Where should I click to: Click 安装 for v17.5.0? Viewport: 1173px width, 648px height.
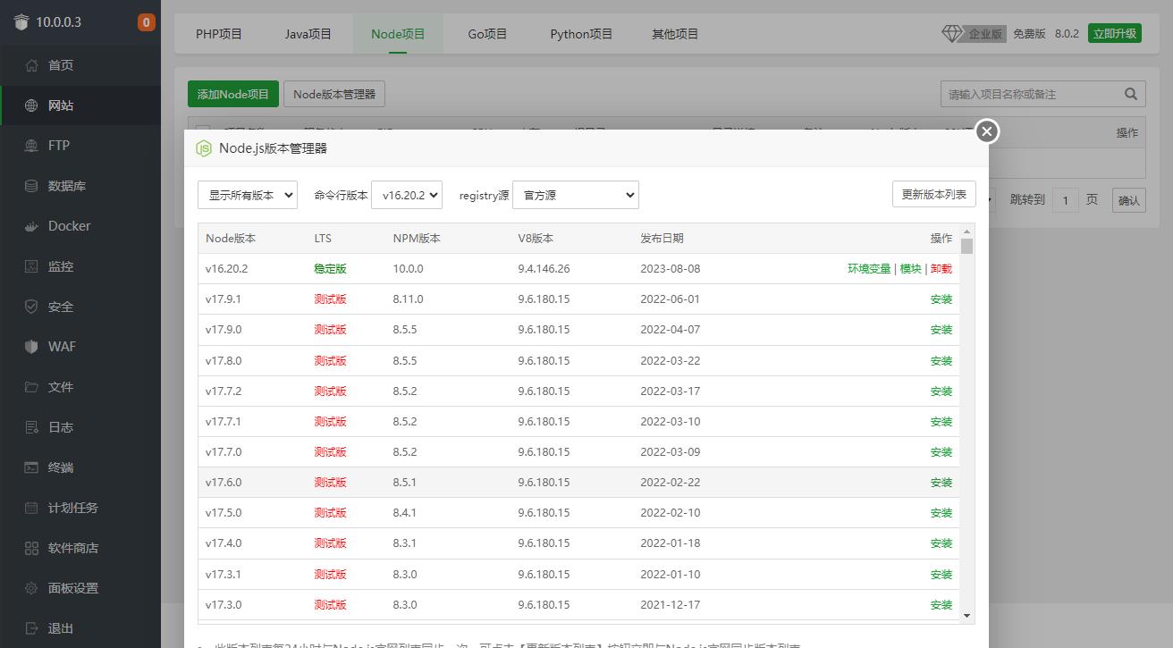pos(941,513)
